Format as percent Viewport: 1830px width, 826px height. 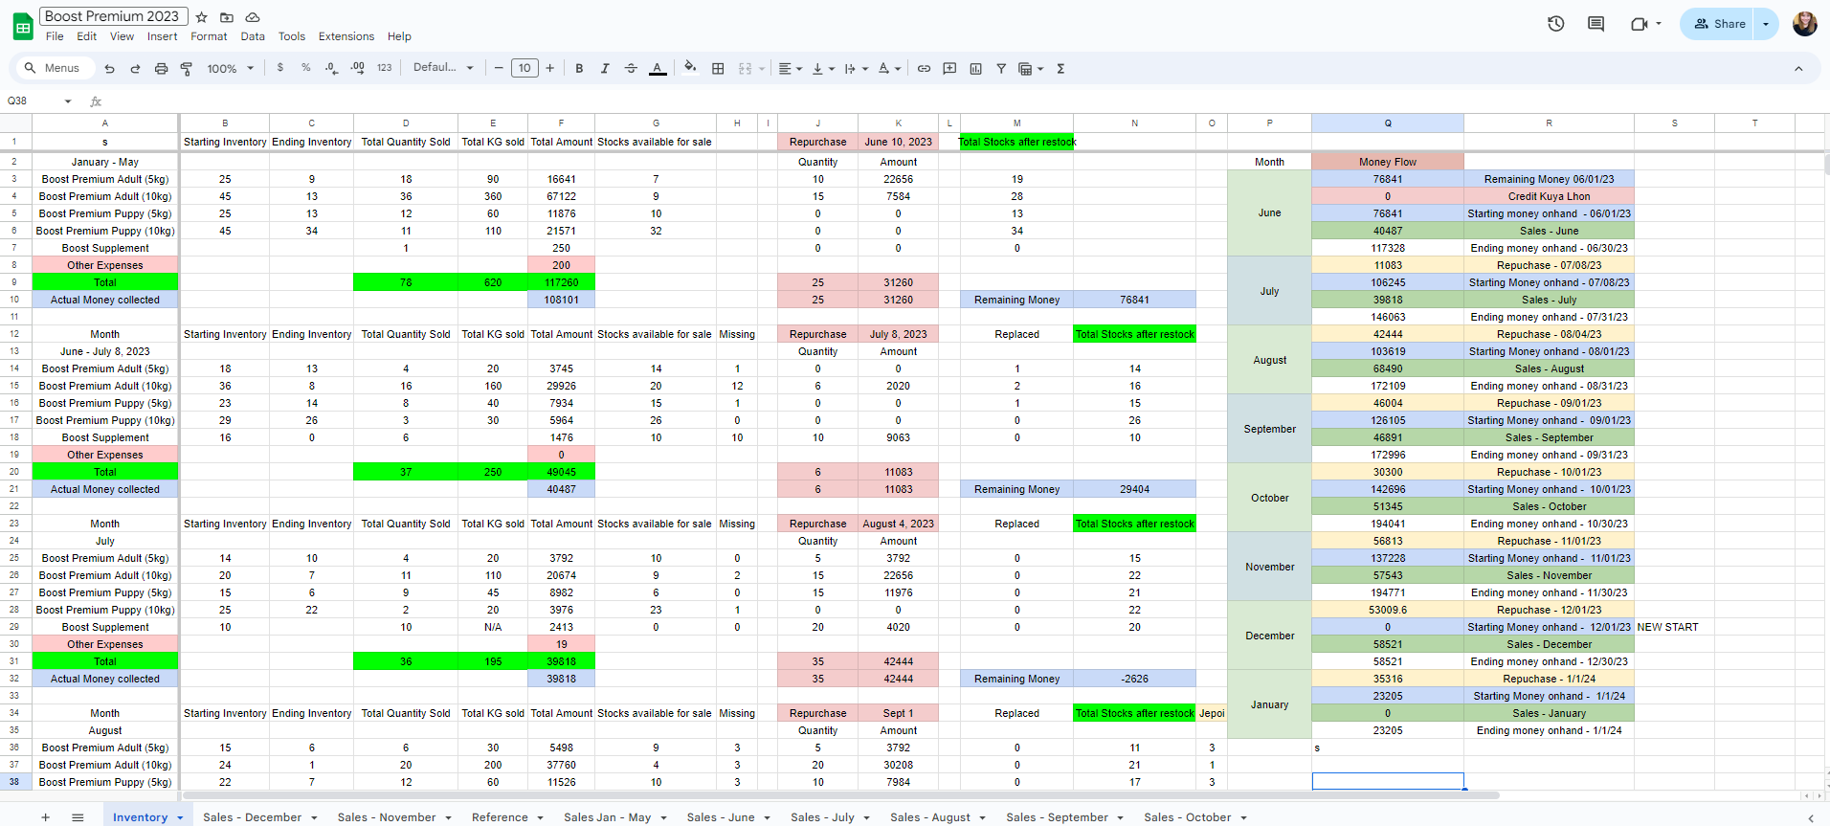coord(305,68)
